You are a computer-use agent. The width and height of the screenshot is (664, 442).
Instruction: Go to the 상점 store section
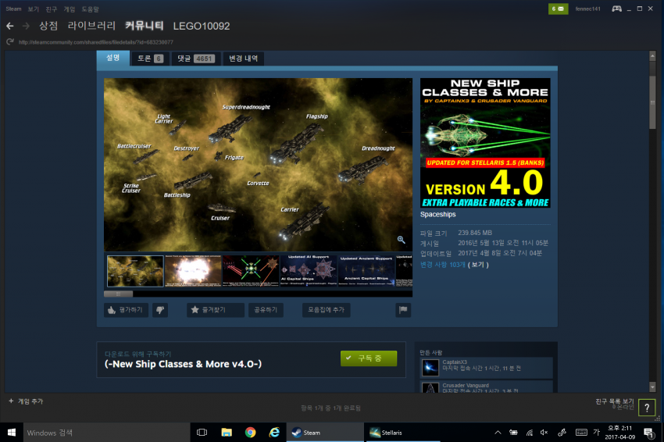[48, 26]
